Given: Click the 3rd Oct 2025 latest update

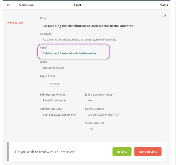Looking at the screenshot, I should [x=104, y=115].
